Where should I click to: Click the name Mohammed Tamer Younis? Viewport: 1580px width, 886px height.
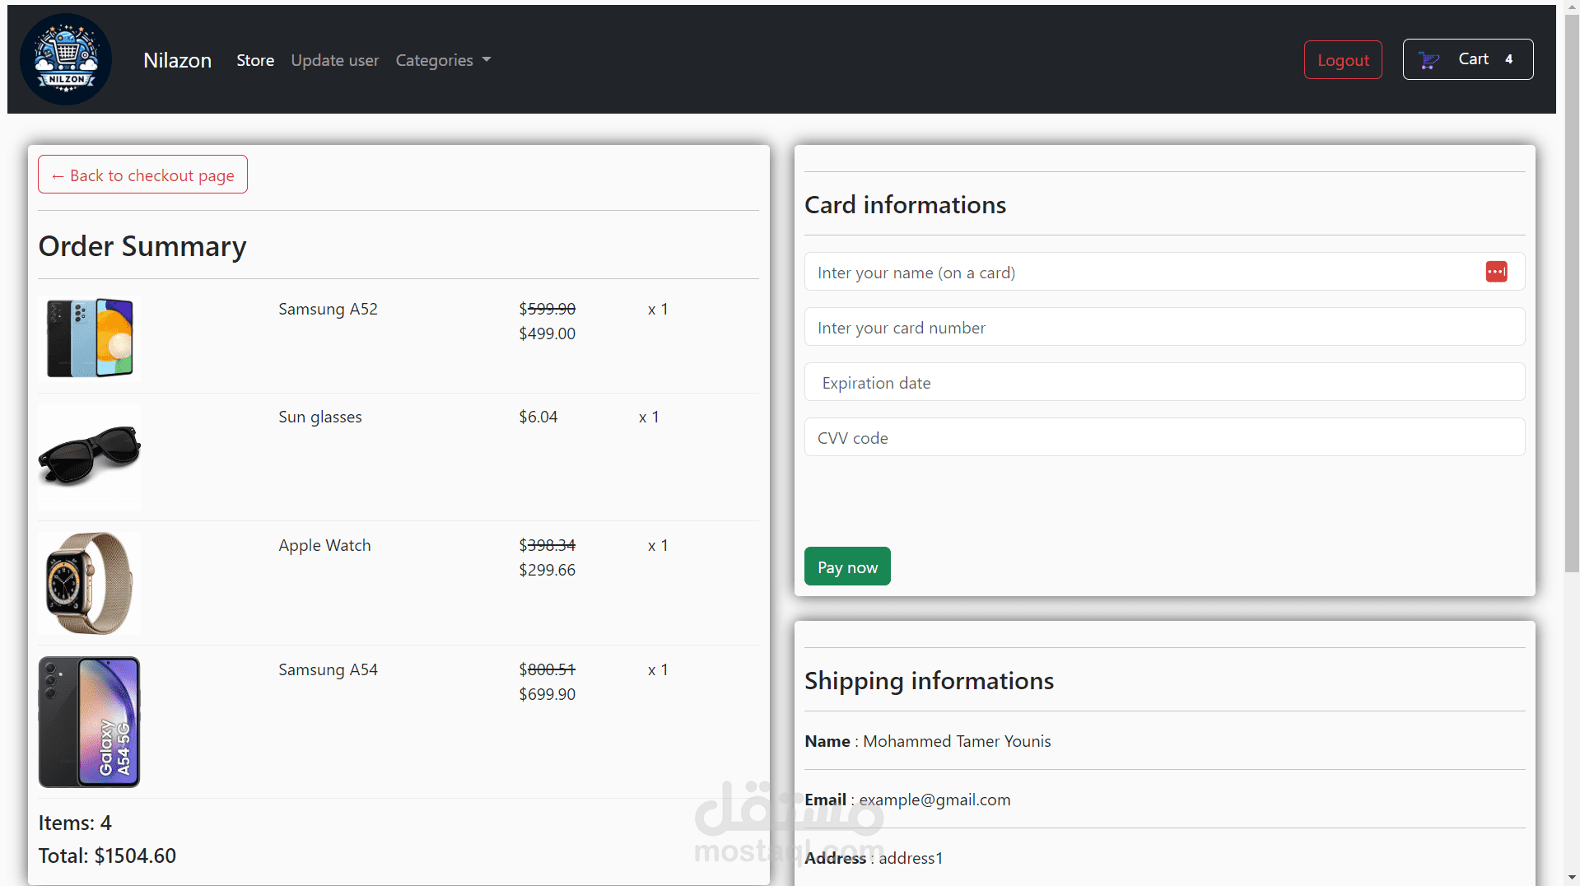pos(957,741)
